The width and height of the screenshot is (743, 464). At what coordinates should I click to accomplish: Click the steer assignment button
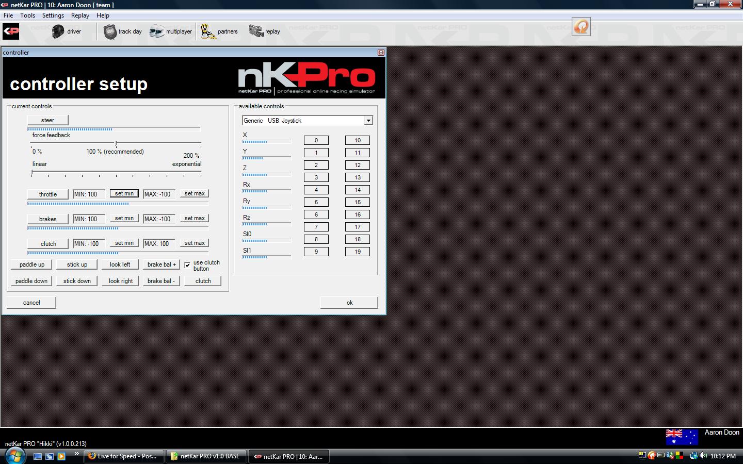pyautogui.click(x=47, y=120)
